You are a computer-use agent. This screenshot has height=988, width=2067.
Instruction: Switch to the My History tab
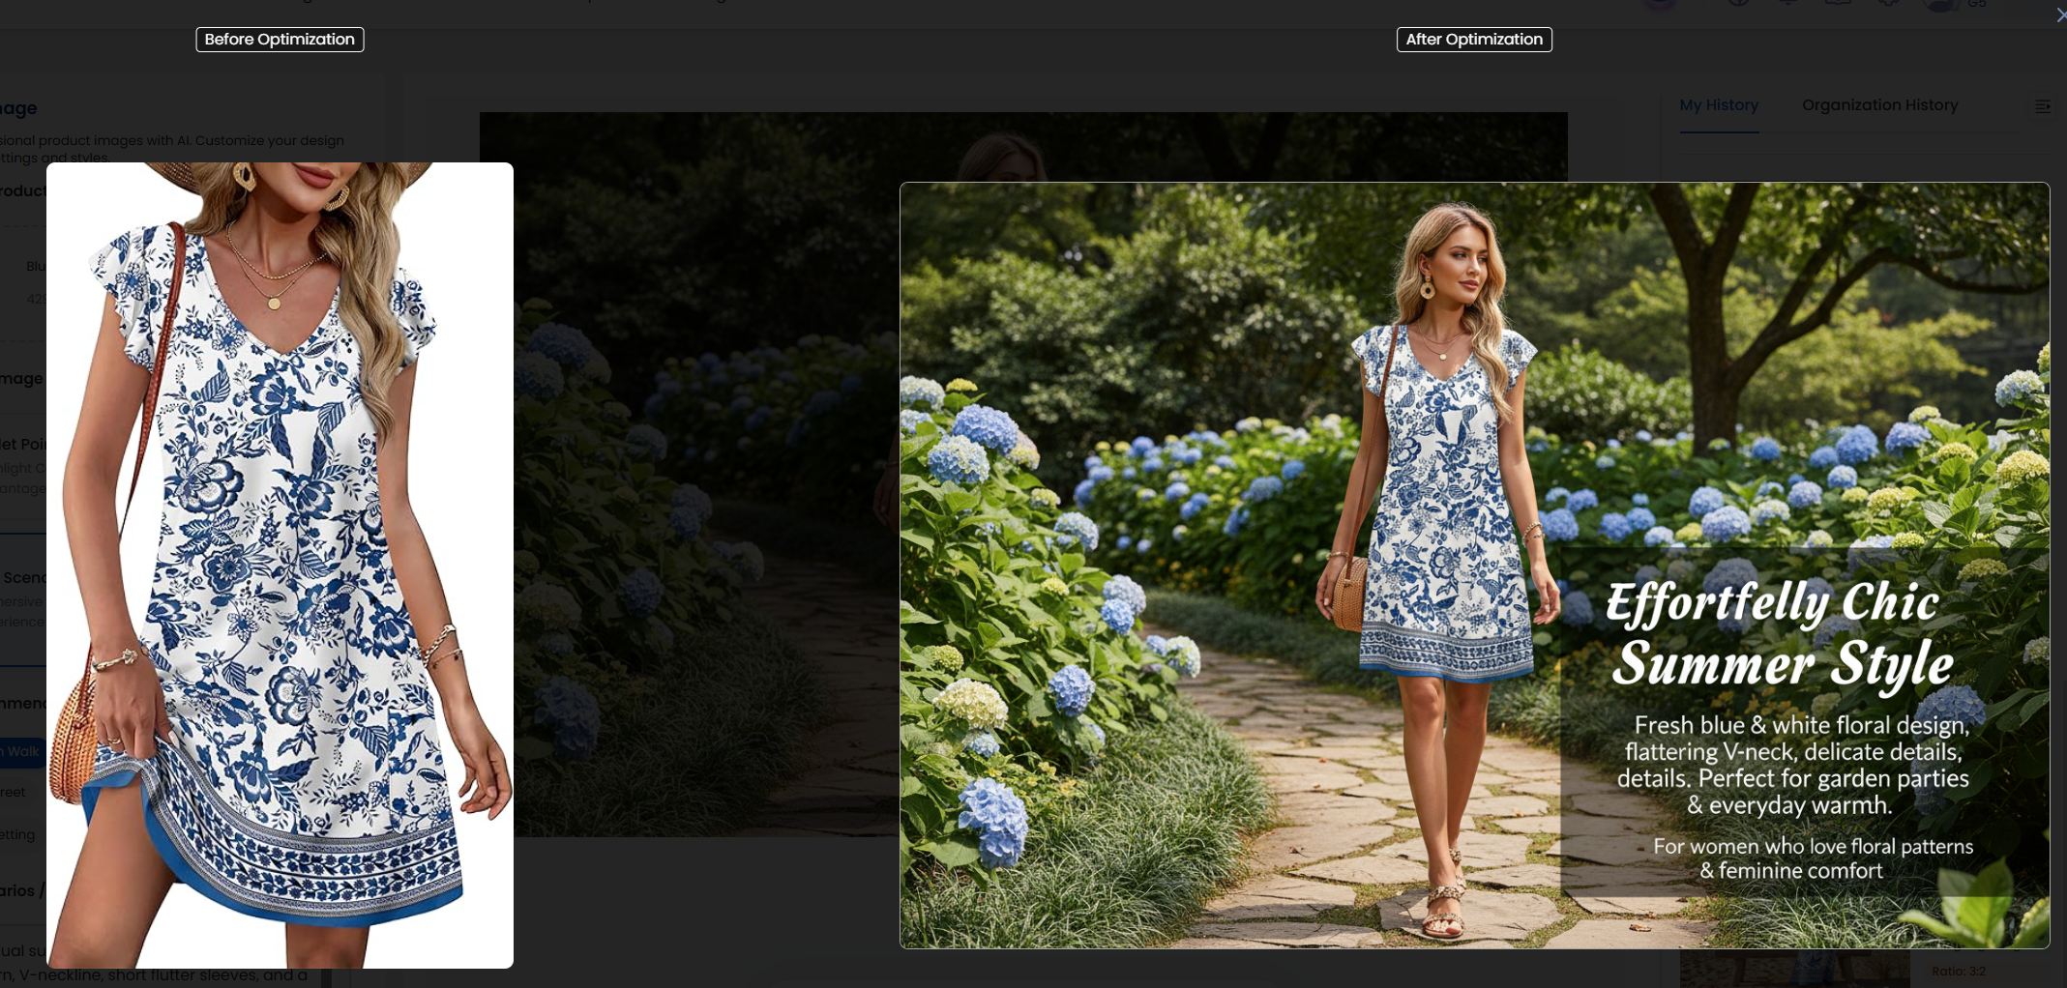pyautogui.click(x=1718, y=105)
